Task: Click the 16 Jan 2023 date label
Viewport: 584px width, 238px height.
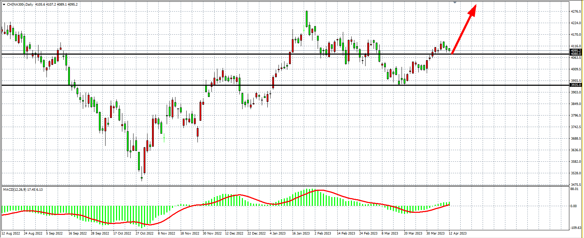Action: tap(301, 233)
